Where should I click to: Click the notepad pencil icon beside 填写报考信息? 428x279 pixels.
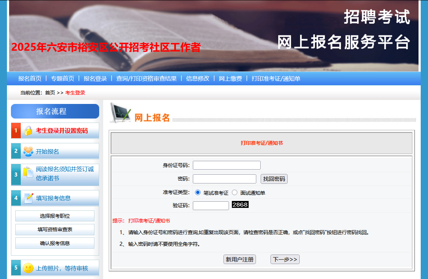tap(28, 198)
